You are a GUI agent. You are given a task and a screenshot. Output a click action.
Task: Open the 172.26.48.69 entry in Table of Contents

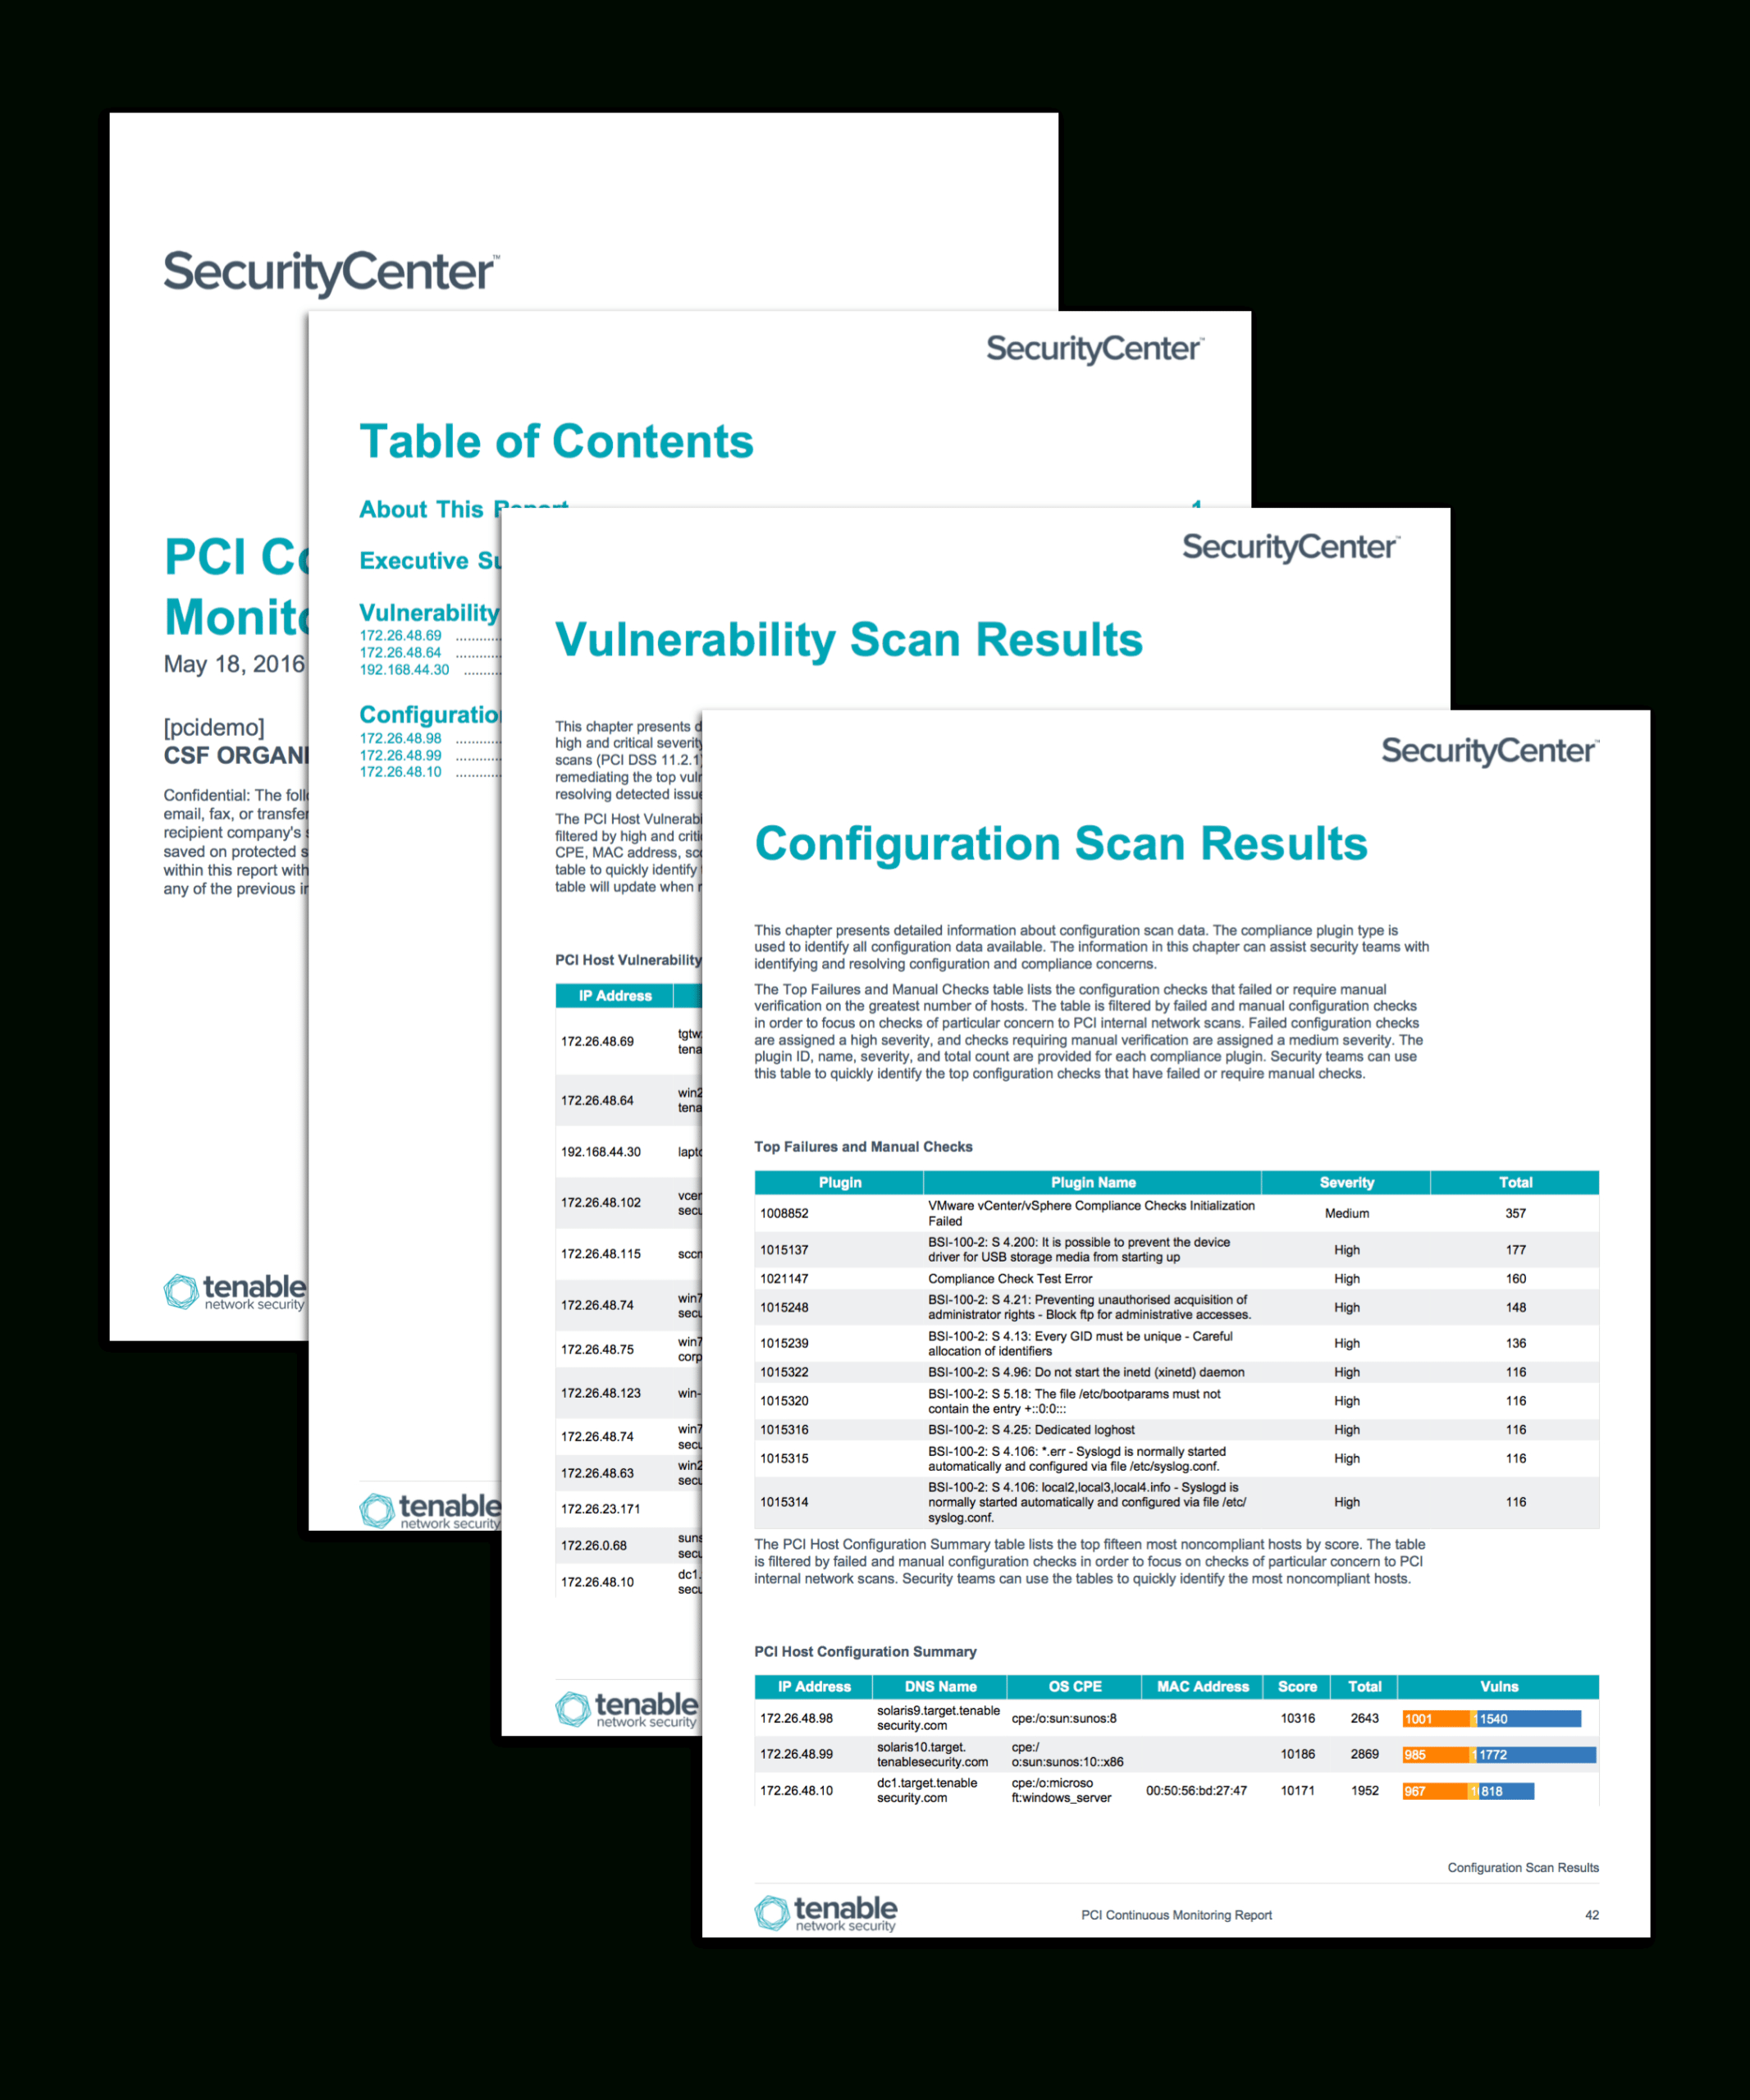(400, 635)
